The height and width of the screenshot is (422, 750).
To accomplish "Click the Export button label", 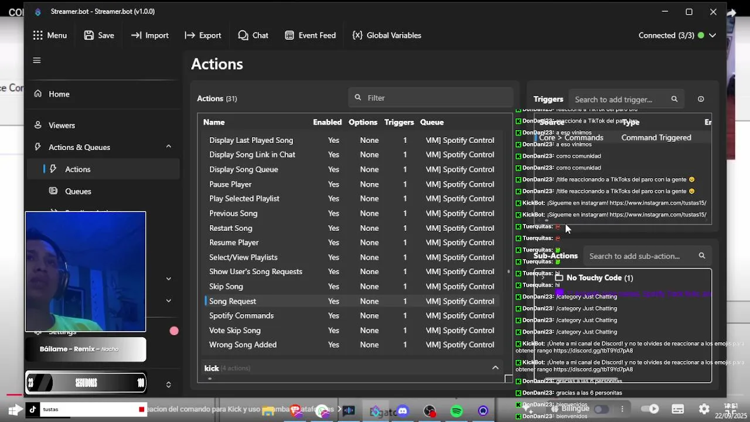I will [x=210, y=35].
